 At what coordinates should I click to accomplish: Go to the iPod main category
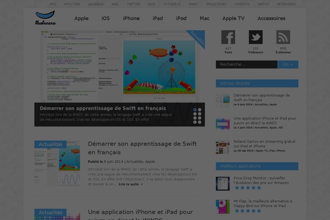point(181,19)
